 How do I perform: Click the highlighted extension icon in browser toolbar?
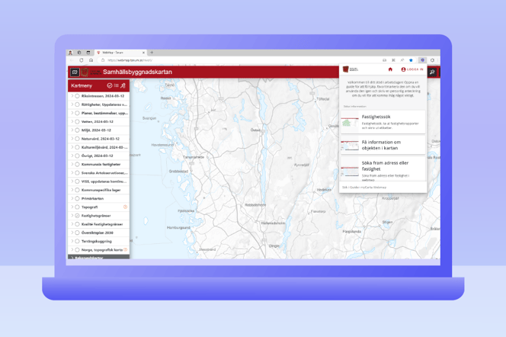coord(422,60)
